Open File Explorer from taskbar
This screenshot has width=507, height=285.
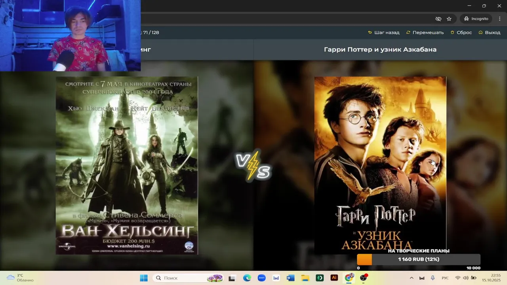click(x=305, y=278)
